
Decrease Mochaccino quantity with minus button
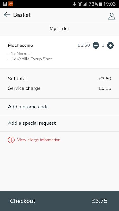point(96,45)
